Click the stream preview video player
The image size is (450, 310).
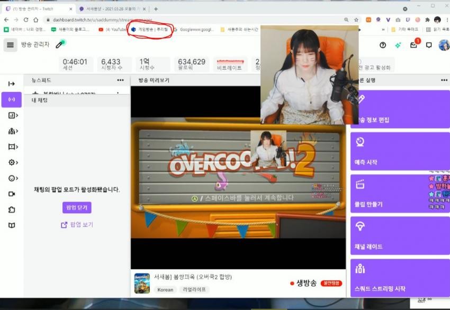tap(238, 178)
